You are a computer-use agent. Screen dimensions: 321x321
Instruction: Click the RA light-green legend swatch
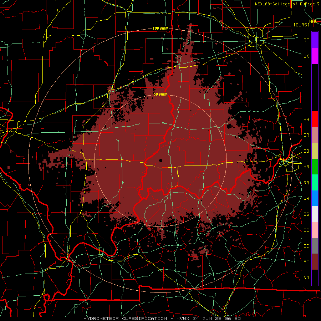[315, 183]
